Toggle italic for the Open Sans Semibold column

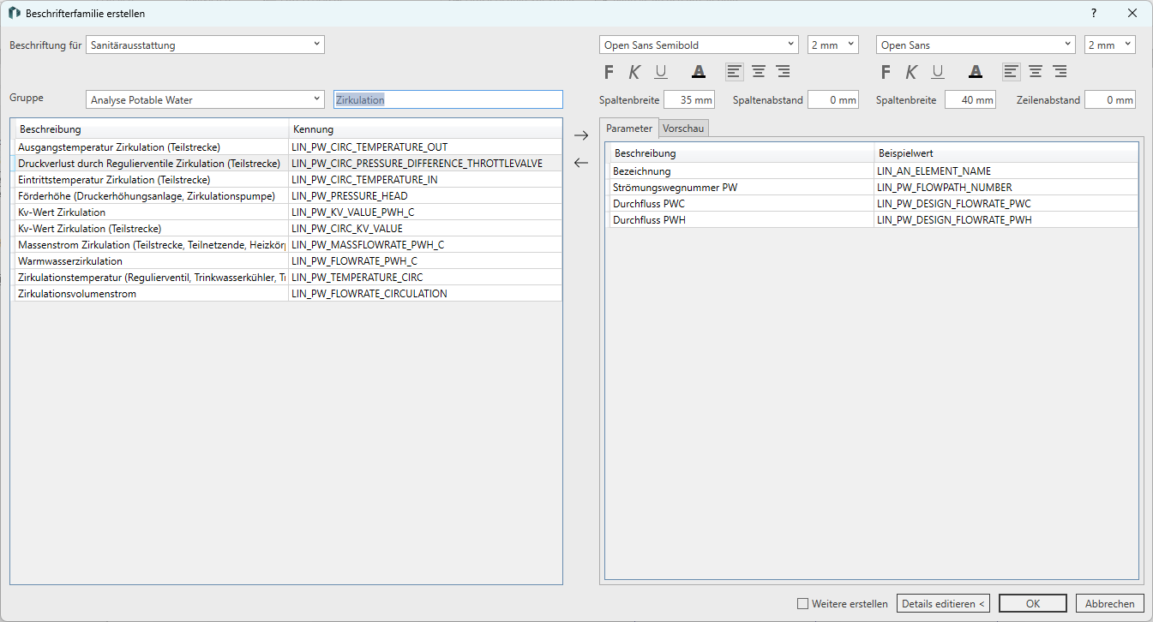634,72
